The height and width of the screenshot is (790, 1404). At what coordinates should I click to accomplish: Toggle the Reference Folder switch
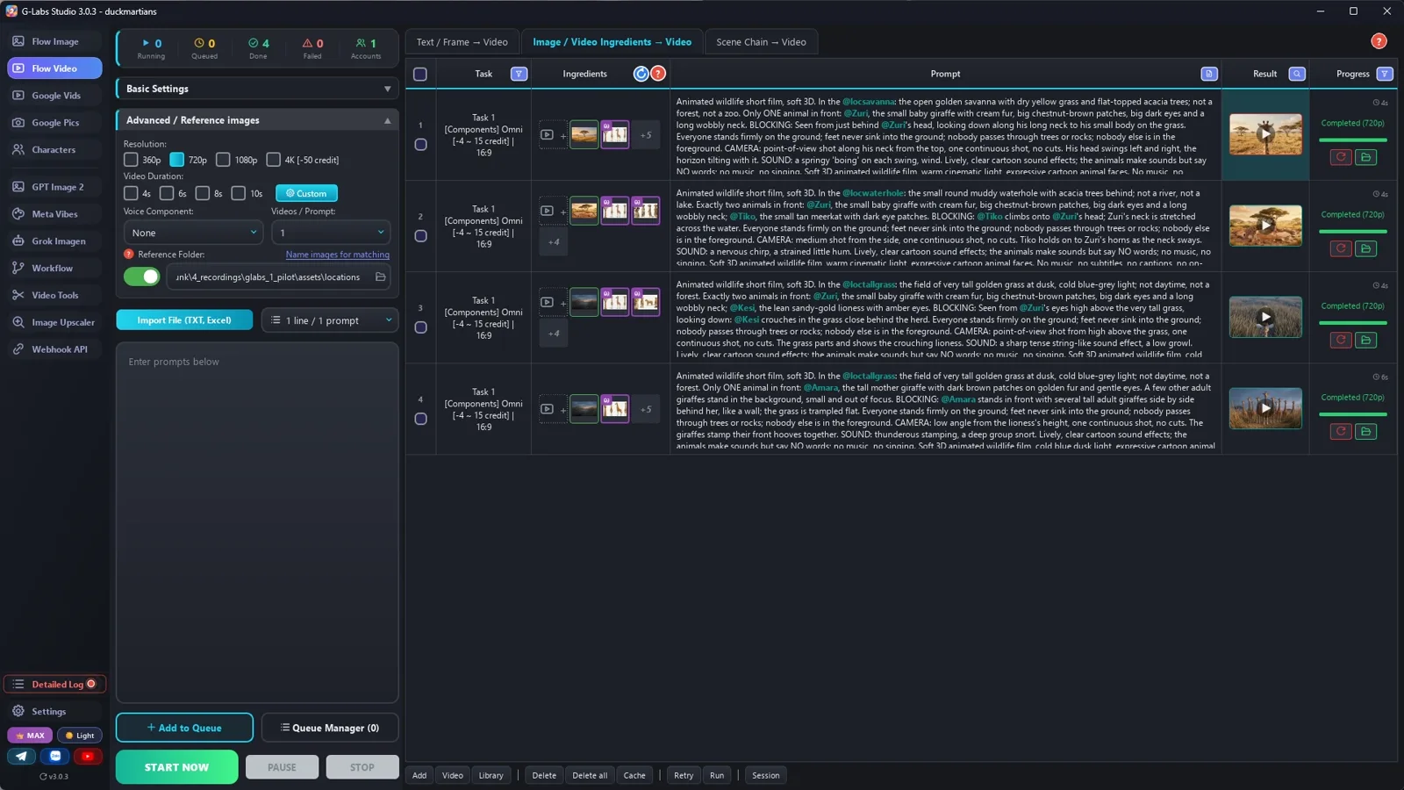click(x=141, y=277)
